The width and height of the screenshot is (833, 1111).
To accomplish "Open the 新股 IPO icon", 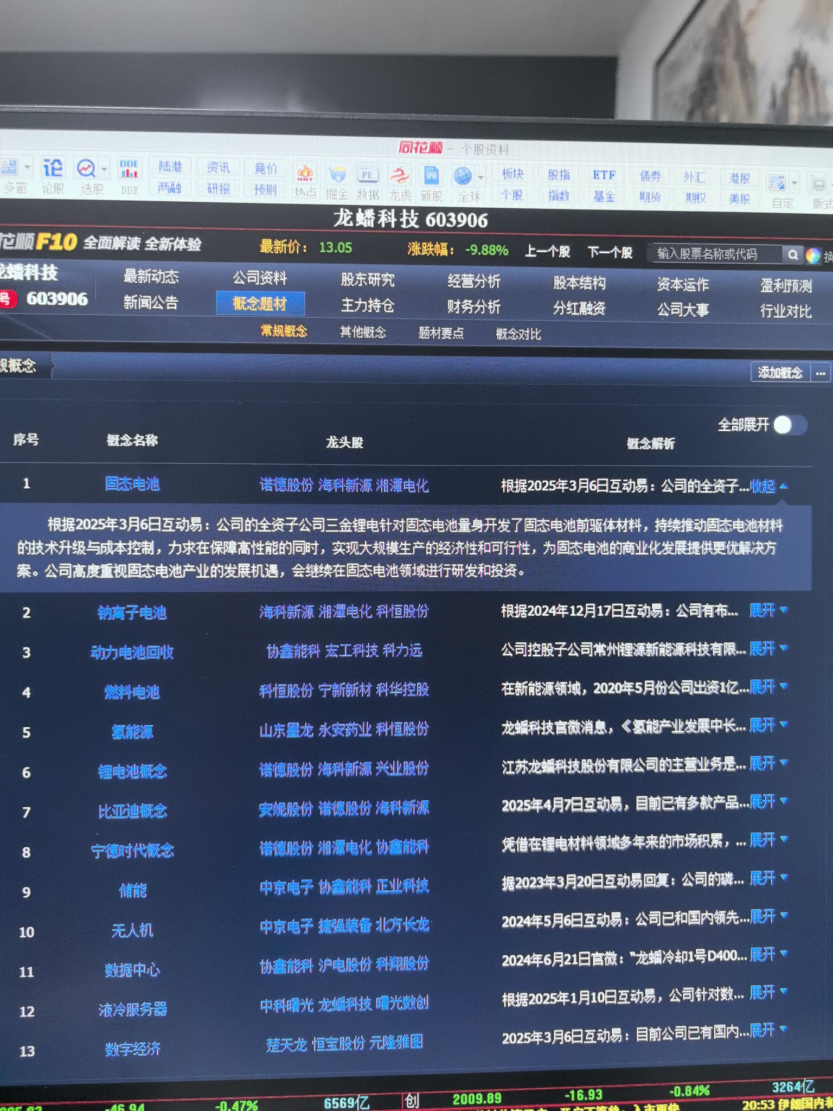I will (x=432, y=184).
